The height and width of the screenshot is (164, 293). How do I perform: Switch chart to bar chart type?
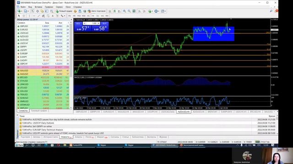tap(110, 11)
